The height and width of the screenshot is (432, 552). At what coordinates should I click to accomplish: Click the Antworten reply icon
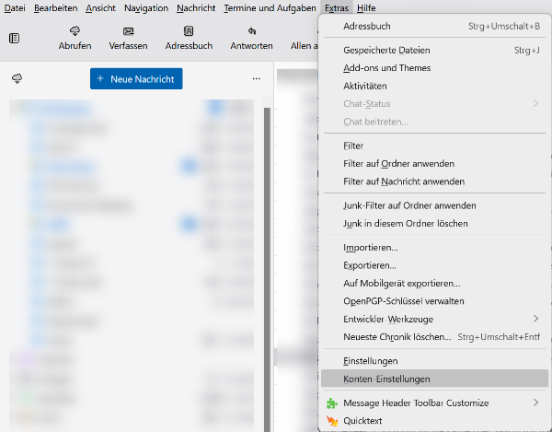click(251, 31)
